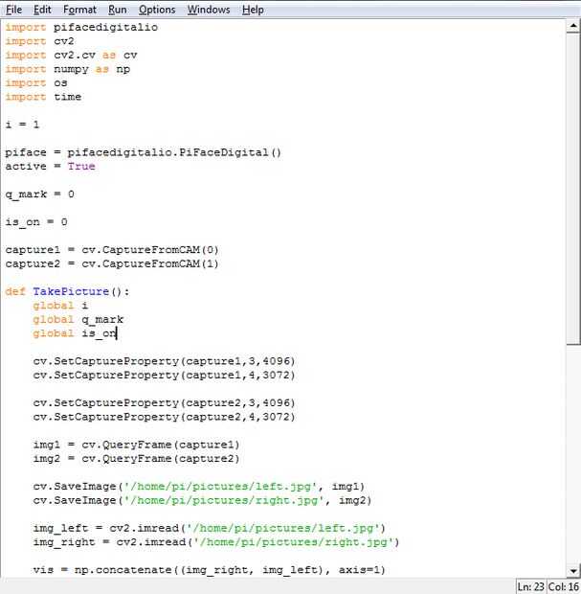The width and height of the screenshot is (581, 594).
Task: Click the 'q_mark = 0' line
Action: point(40,194)
